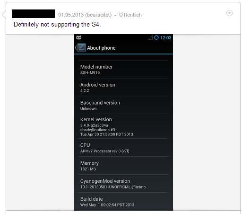Click the ARMv7 Processor rev 0 (v7l) value
This screenshot has width=242, height=214.
pos(105,151)
